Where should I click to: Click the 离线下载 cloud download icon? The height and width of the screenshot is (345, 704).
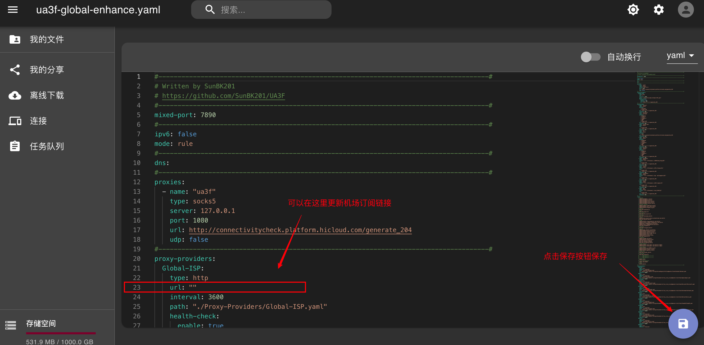click(x=15, y=96)
